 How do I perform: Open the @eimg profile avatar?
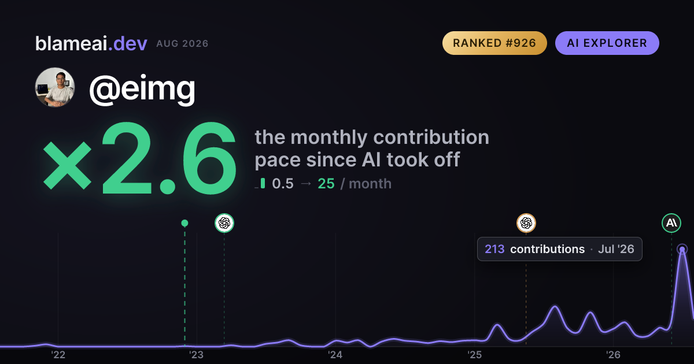click(55, 87)
